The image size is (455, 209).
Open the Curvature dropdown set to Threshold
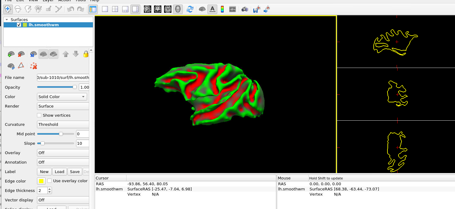[x=63, y=124]
